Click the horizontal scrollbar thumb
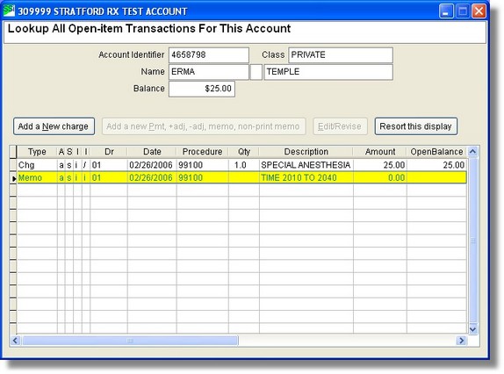The image size is (504, 374). point(130,341)
